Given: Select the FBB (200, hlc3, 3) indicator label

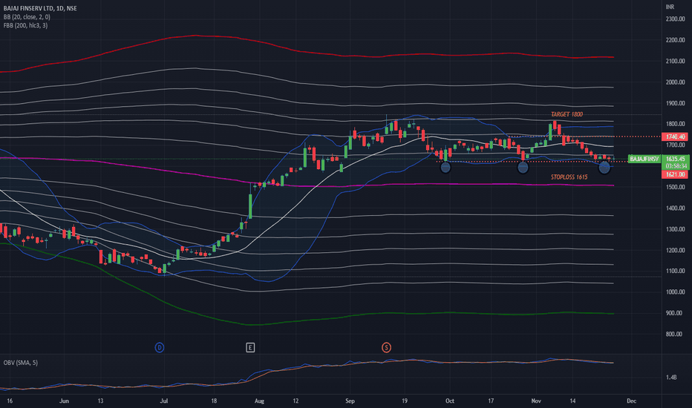Looking at the screenshot, I should coord(25,25).
